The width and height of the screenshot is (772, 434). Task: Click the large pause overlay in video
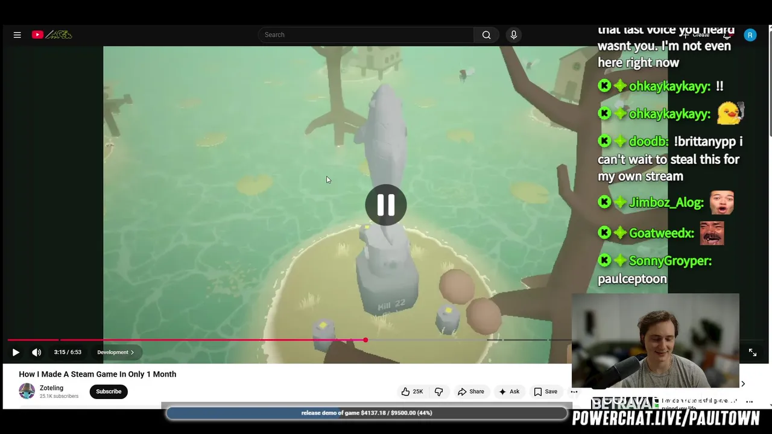(386, 205)
